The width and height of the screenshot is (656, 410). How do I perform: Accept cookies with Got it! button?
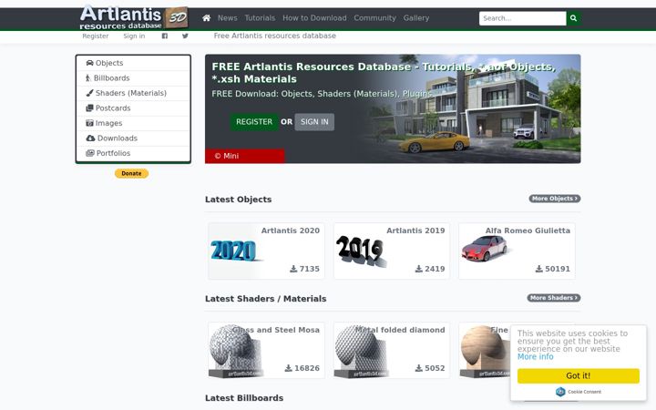click(x=579, y=375)
